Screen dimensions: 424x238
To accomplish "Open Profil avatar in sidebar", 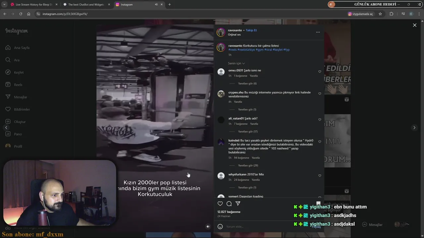I will coord(8,146).
